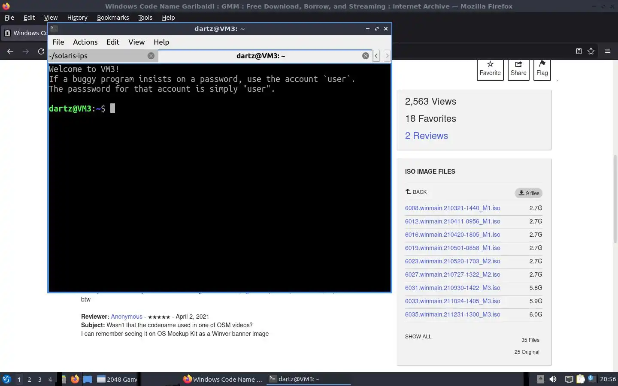Download 6033.winmain.211024-1405_M3.iso
Image resolution: width=618 pixels, height=386 pixels.
[452, 301]
